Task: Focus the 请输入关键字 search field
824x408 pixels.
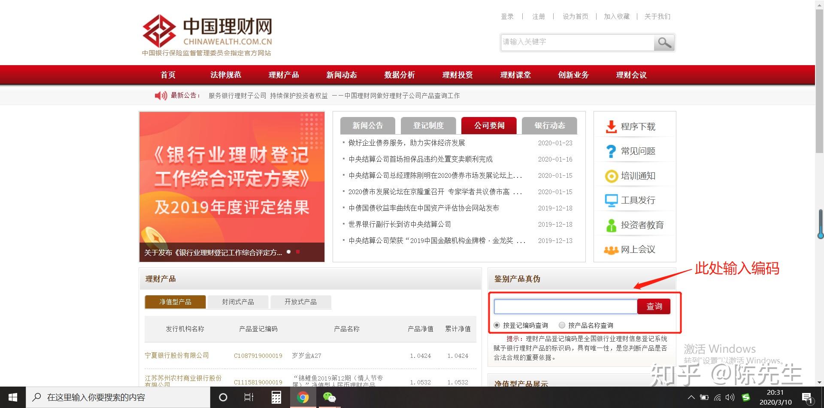Action: 578,42
